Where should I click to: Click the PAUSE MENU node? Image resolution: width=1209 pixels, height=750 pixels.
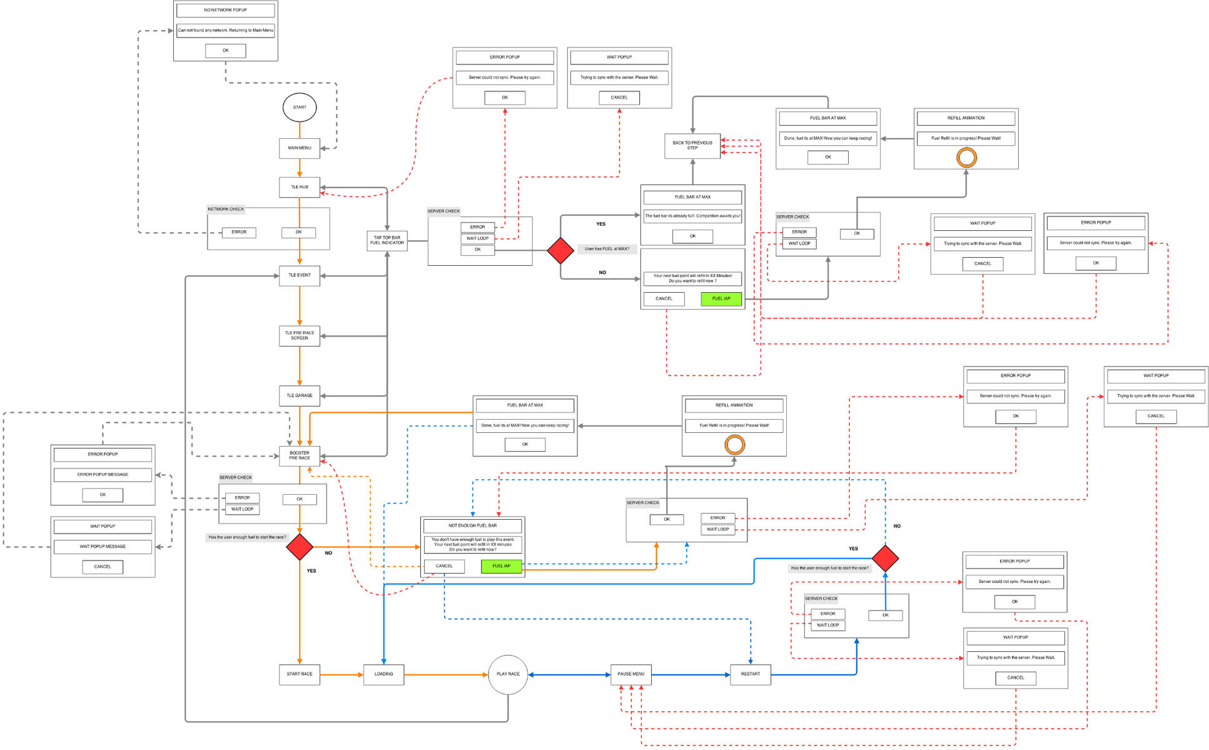[x=630, y=674]
